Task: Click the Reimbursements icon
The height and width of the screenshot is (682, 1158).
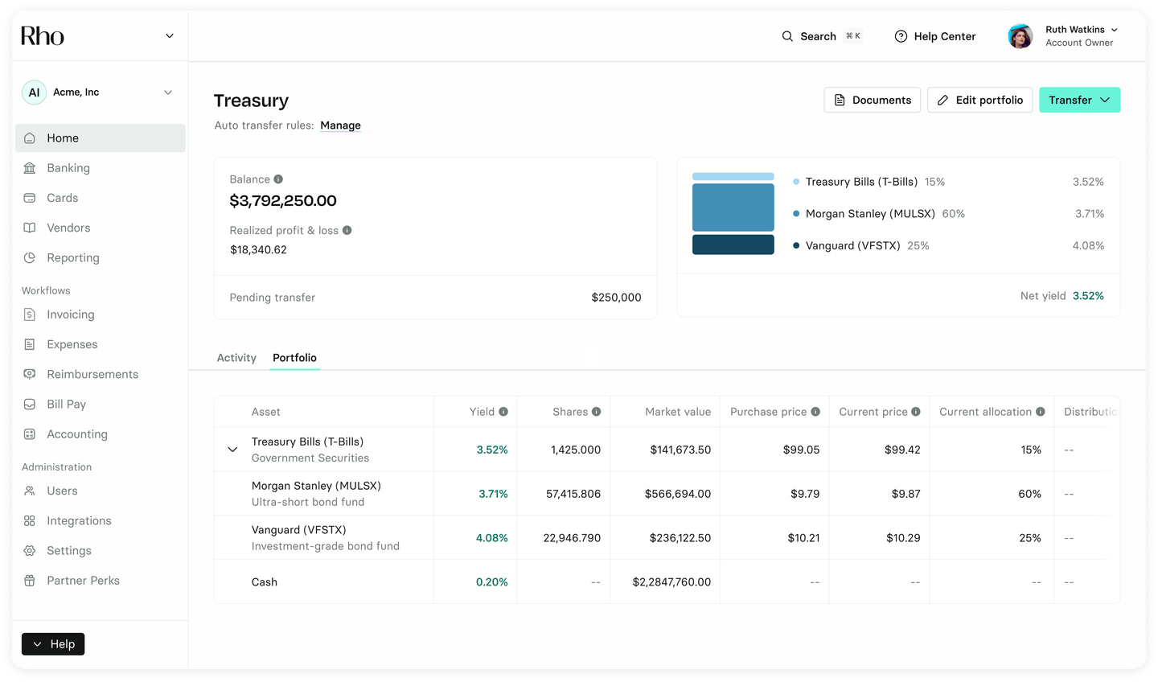Action: click(30, 374)
